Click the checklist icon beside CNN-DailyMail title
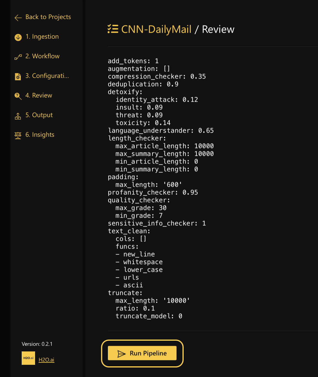318x377 pixels. pyautogui.click(x=113, y=29)
